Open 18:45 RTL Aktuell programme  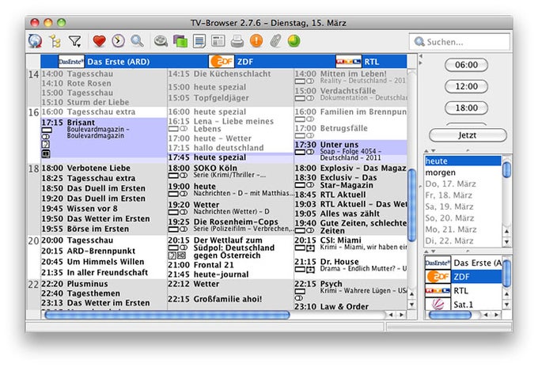350,195
